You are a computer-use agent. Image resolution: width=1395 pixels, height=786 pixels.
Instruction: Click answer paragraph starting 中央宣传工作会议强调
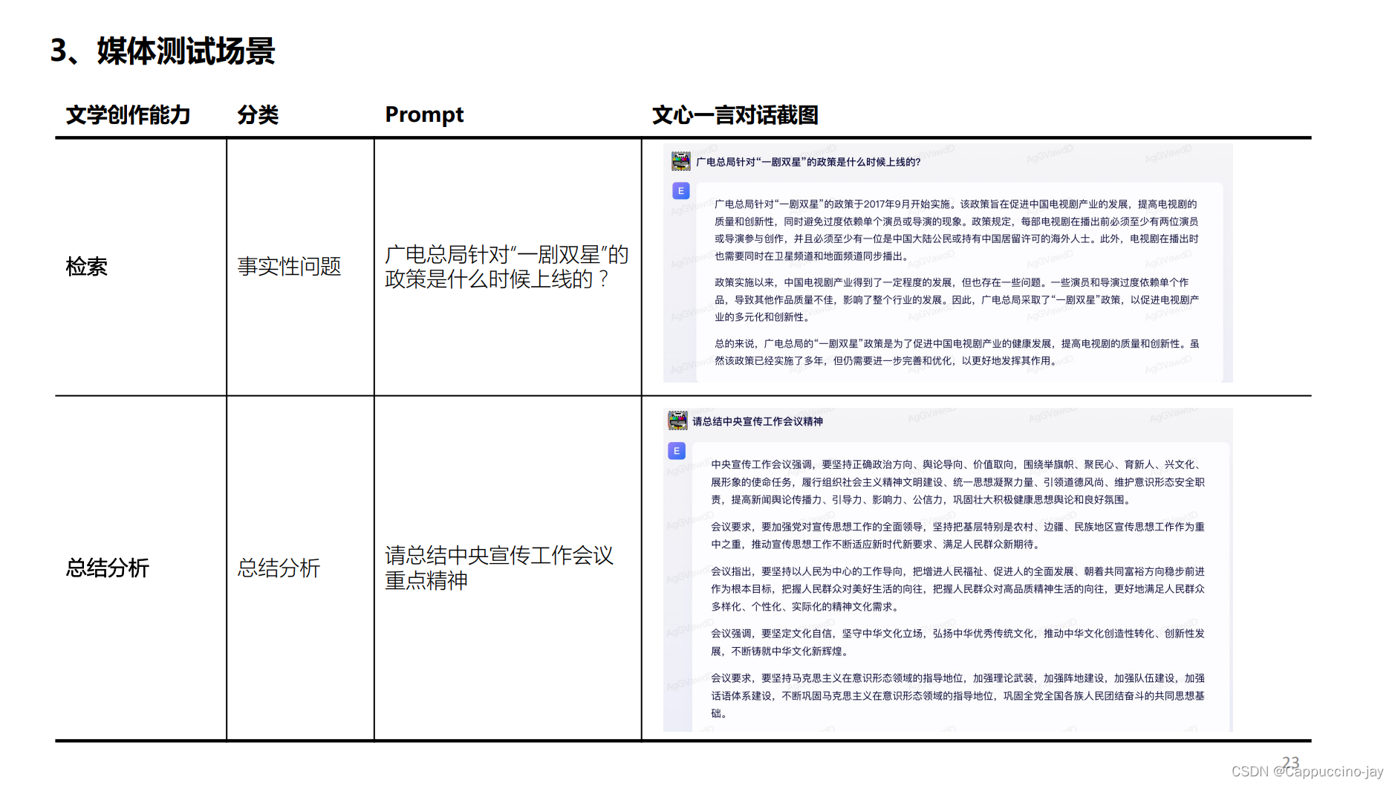tap(957, 482)
